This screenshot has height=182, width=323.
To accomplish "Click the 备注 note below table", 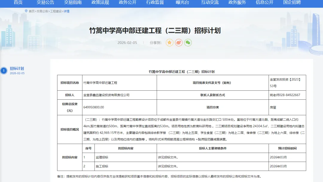I will [x=159, y=176].
